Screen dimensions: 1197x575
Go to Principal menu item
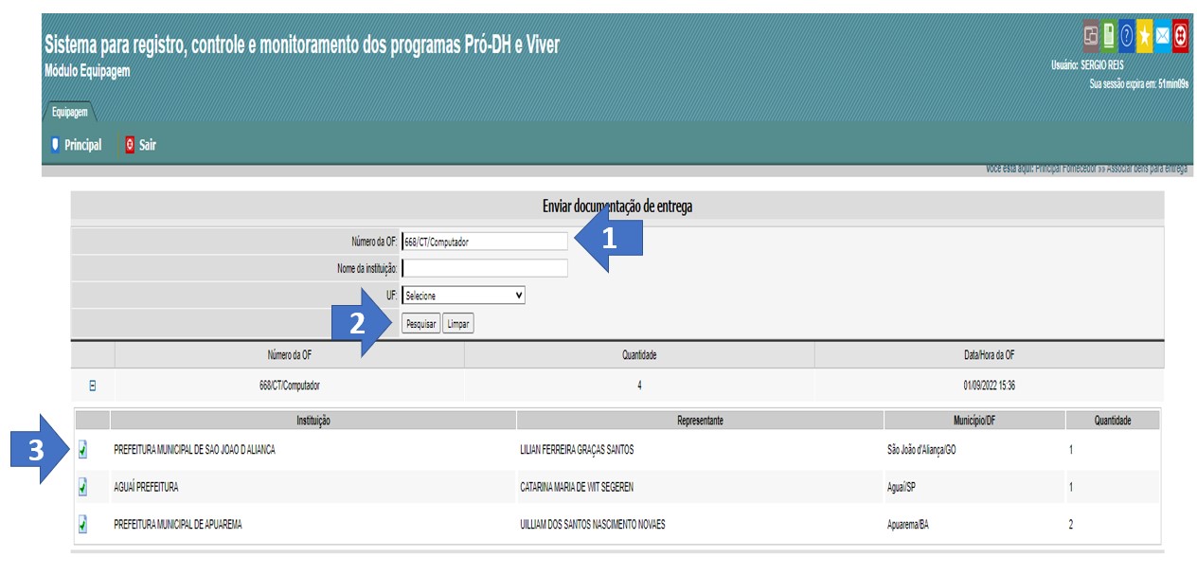point(83,146)
